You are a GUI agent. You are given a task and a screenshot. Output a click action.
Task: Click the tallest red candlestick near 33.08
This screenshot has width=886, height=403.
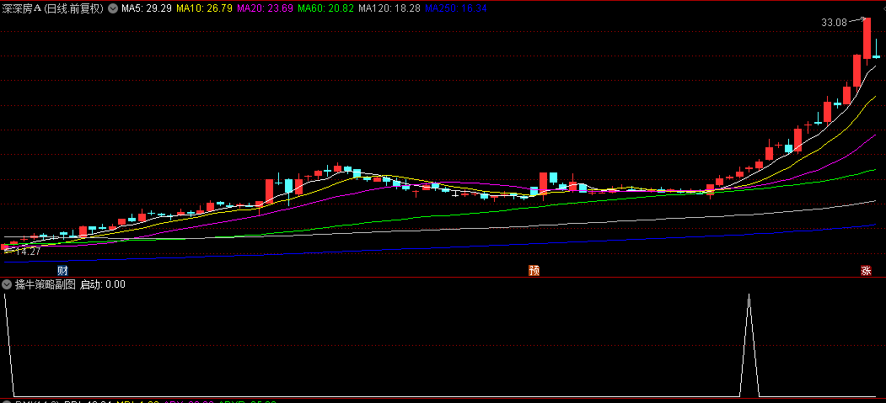pyautogui.click(x=867, y=38)
